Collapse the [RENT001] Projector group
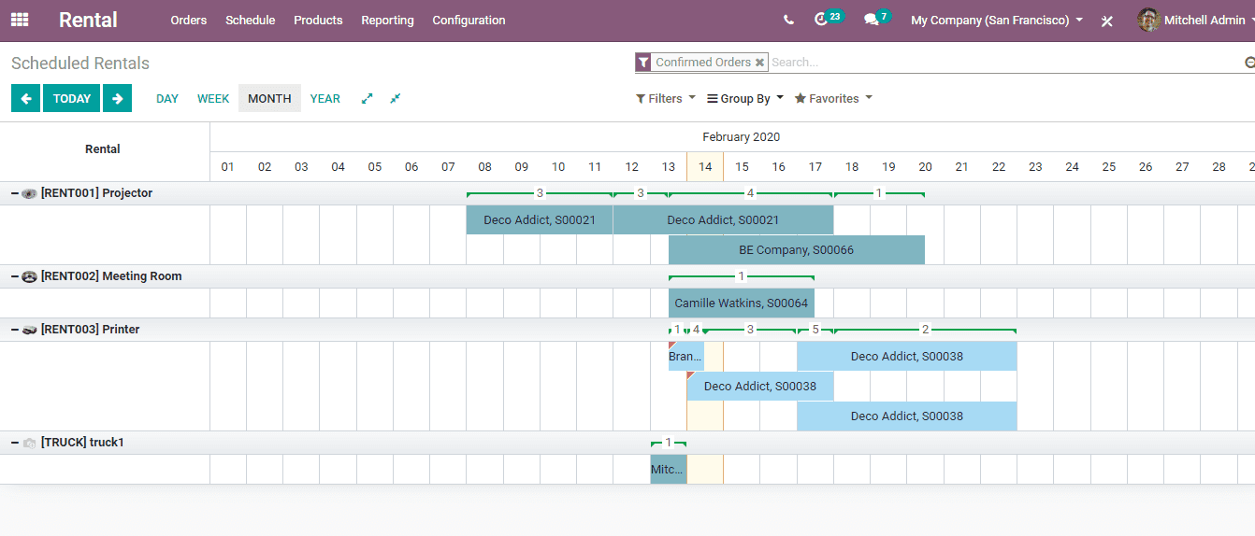This screenshot has height=536, width=1255. 15,193
